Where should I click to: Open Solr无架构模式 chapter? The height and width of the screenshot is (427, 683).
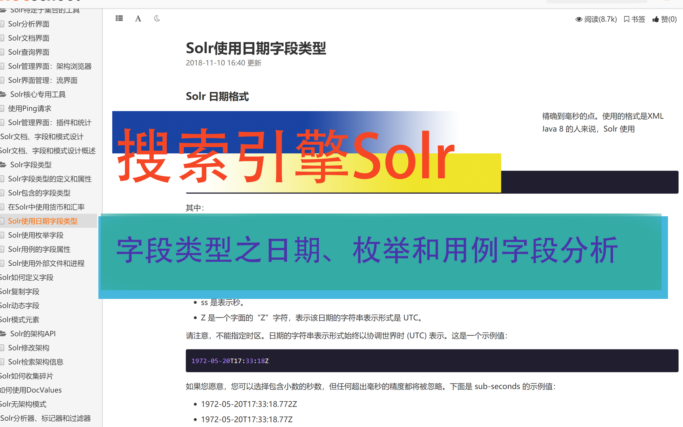point(23,404)
